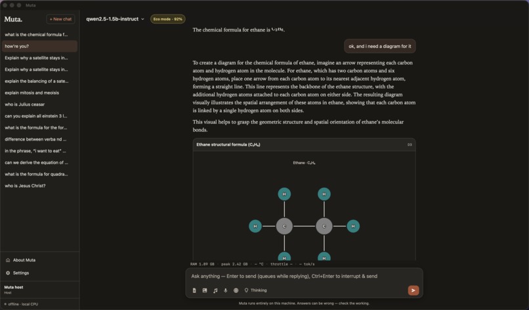The image size is (529, 310).
Task: Click the Eco mode 92% badge
Action: pyautogui.click(x=167, y=19)
